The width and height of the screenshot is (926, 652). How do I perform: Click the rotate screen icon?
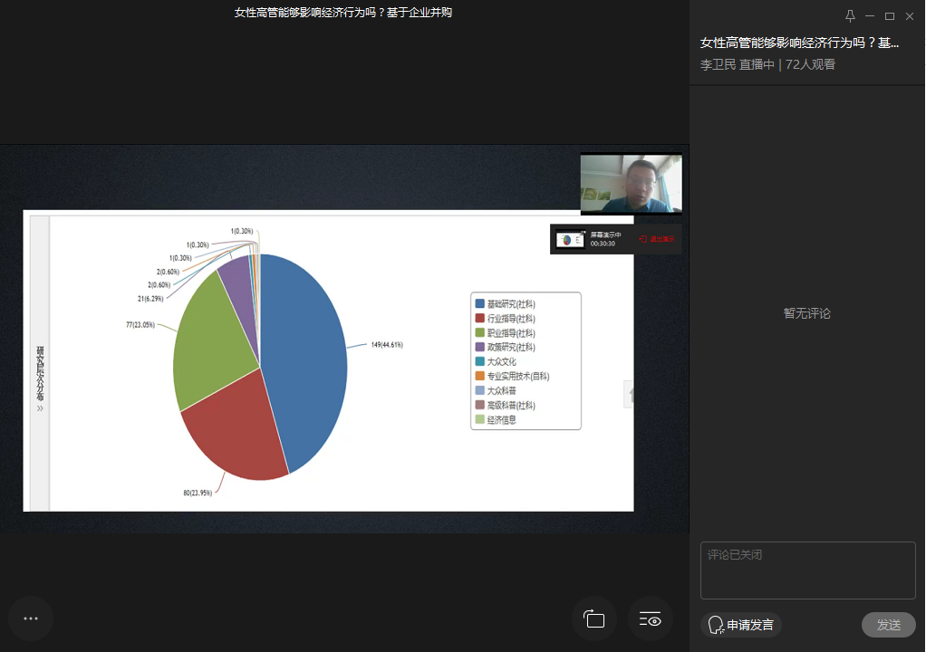(594, 619)
